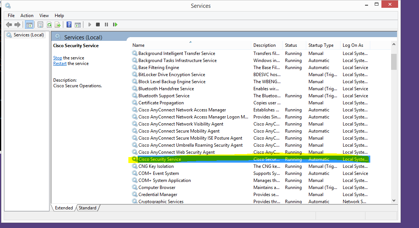Select Background Tasks Infrastructure Service row
419x228 pixels.
[250, 61]
